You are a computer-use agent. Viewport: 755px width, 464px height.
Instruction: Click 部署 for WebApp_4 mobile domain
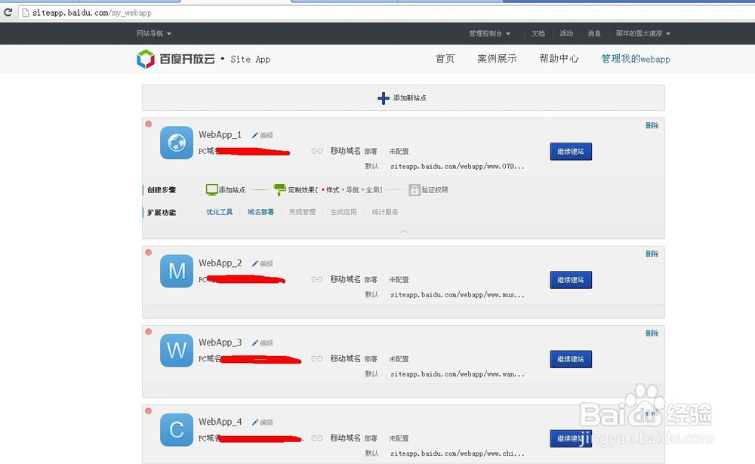click(x=371, y=438)
